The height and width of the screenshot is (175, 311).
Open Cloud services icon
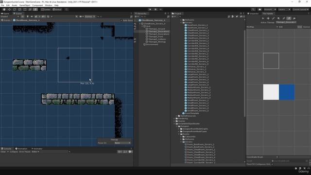[x=259, y=10]
